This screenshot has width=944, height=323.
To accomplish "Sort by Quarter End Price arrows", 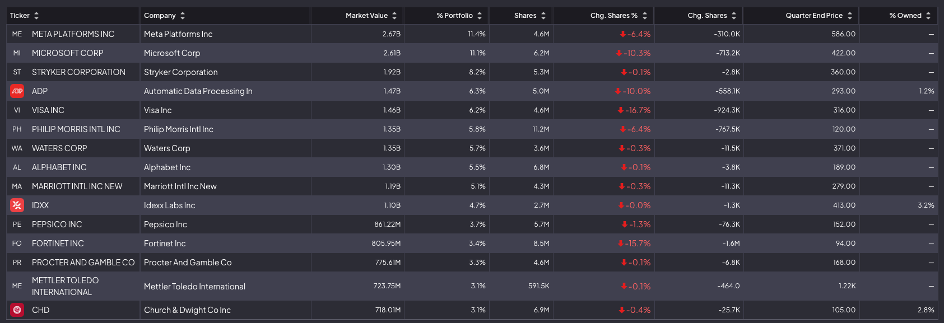I will coord(850,16).
